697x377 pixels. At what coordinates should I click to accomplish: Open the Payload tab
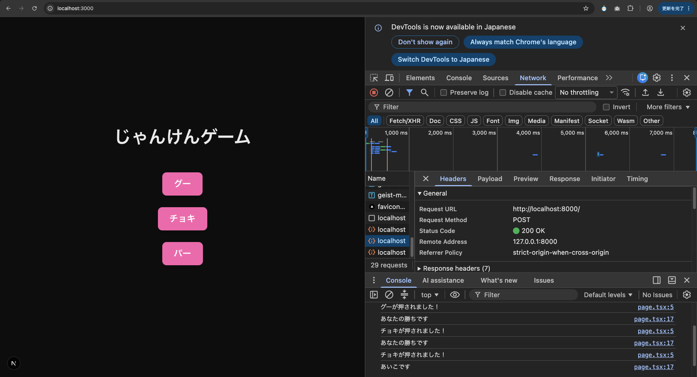[490, 179]
